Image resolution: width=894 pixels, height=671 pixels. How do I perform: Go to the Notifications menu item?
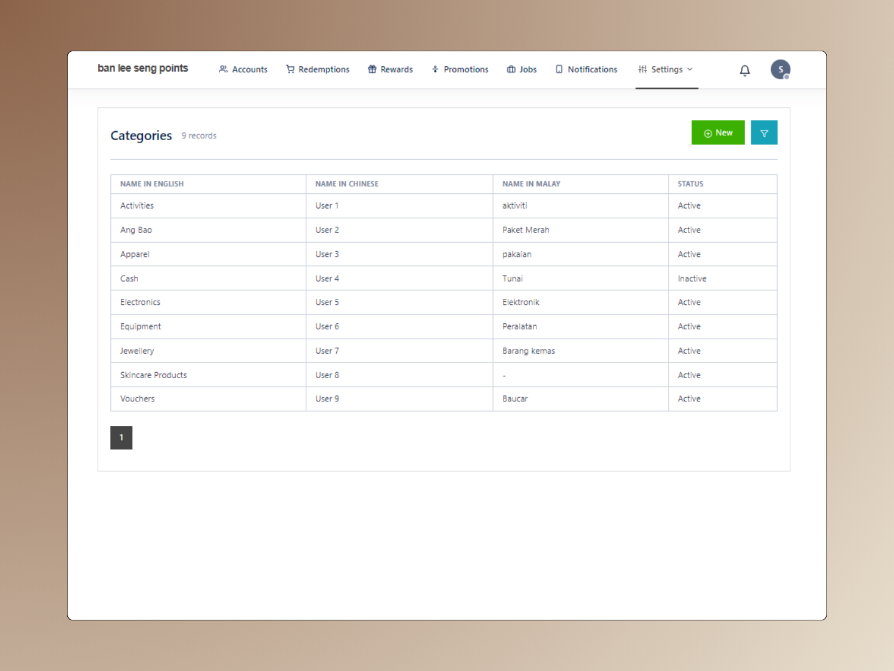click(x=592, y=70)
